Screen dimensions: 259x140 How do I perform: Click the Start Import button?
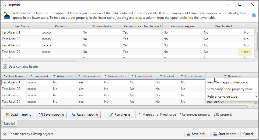tap(224, 134)
